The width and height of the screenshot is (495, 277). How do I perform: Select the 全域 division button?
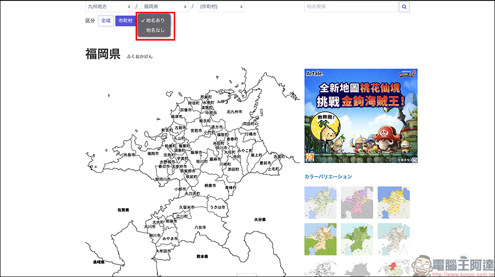click(x=106, y=21)
